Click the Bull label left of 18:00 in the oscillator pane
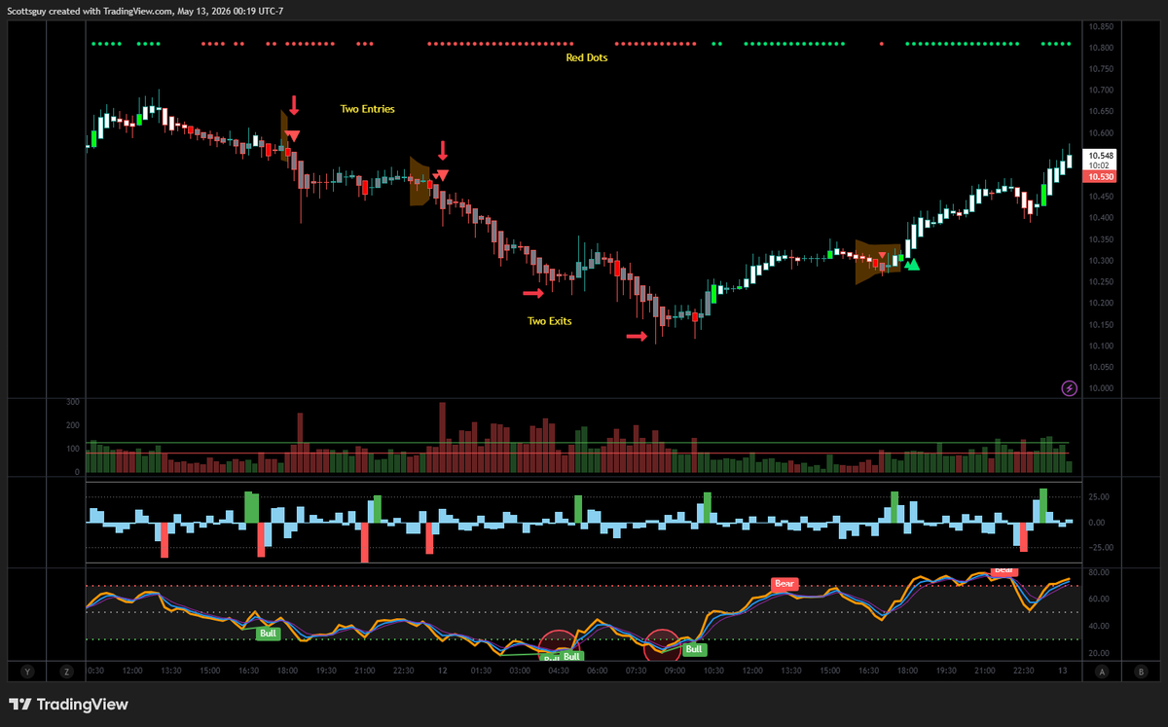 [268, 634]
